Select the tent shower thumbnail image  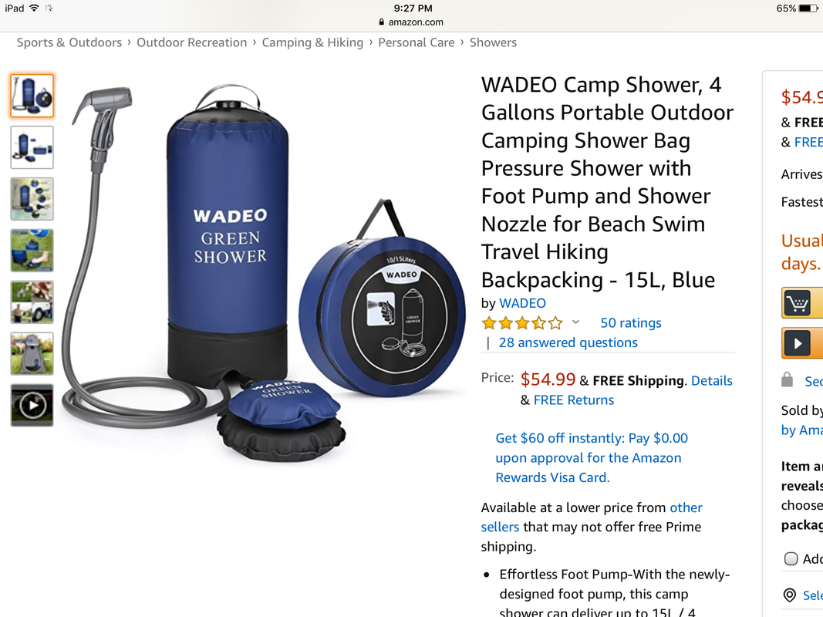[x=32, y=354]
